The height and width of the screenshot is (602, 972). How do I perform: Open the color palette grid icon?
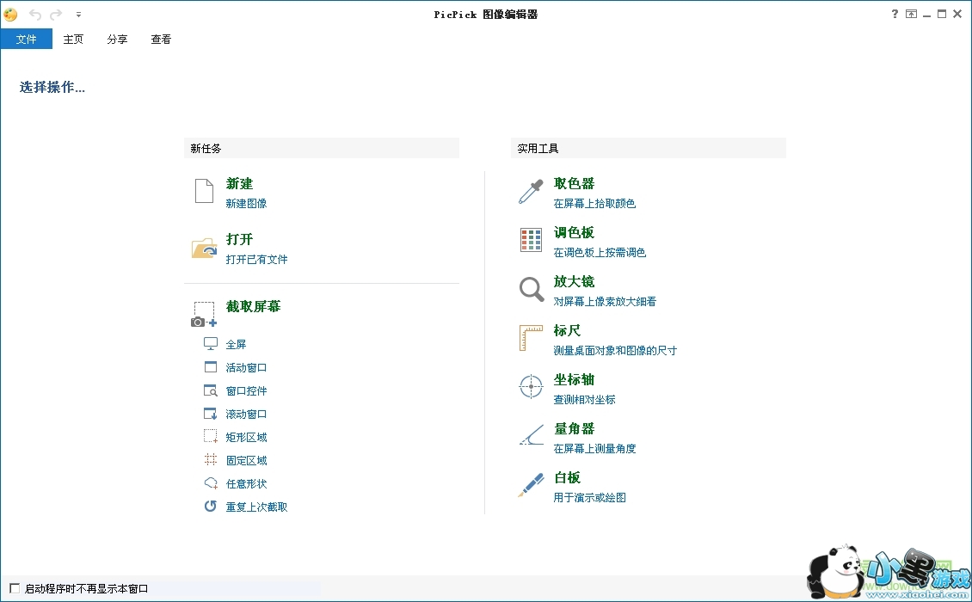coord(531,240)
